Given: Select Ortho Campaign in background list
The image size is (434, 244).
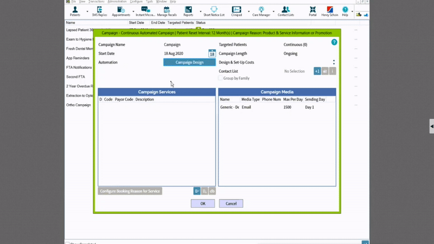Looking at the screenshot, I should click(78, 105).
